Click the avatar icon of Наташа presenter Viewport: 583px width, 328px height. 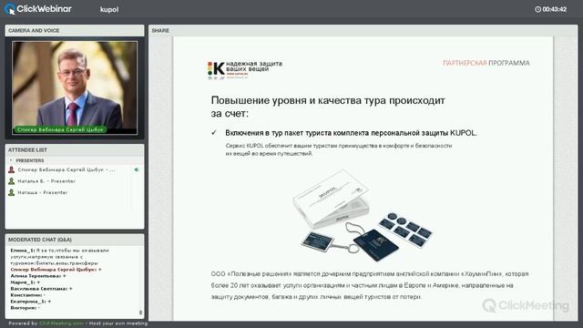click(x=12, y=192)
